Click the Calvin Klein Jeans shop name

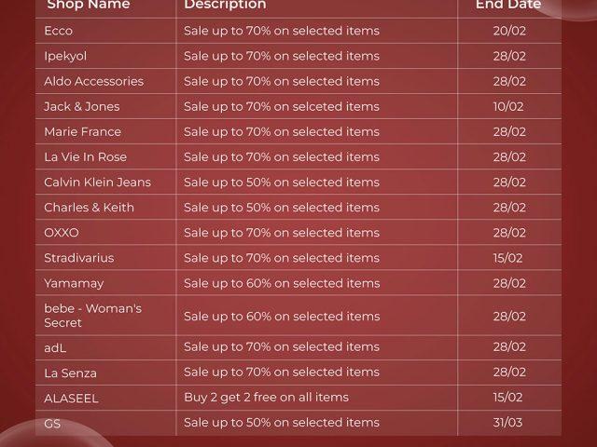click(97, 182)
